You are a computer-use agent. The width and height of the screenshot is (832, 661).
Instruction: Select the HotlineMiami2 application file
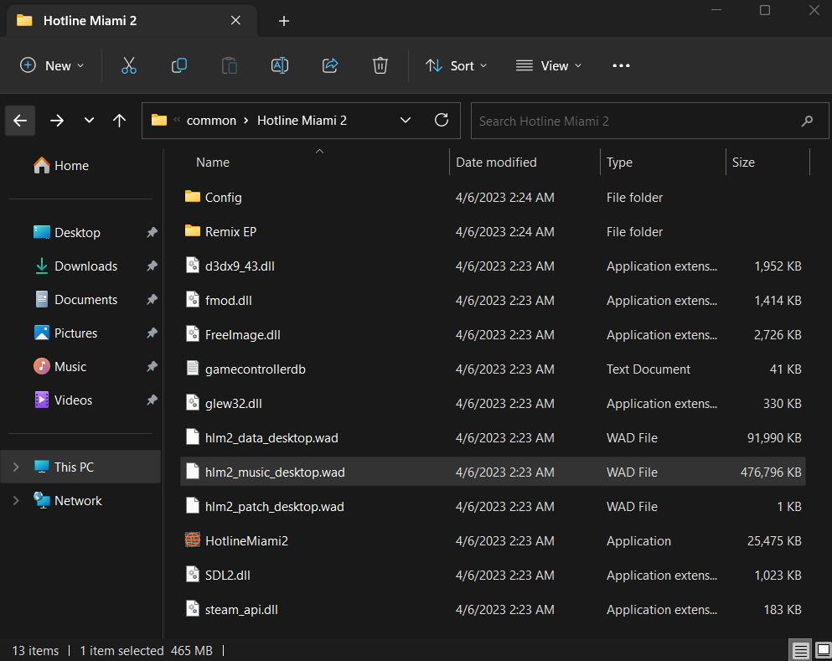click(x=246, y=541)
